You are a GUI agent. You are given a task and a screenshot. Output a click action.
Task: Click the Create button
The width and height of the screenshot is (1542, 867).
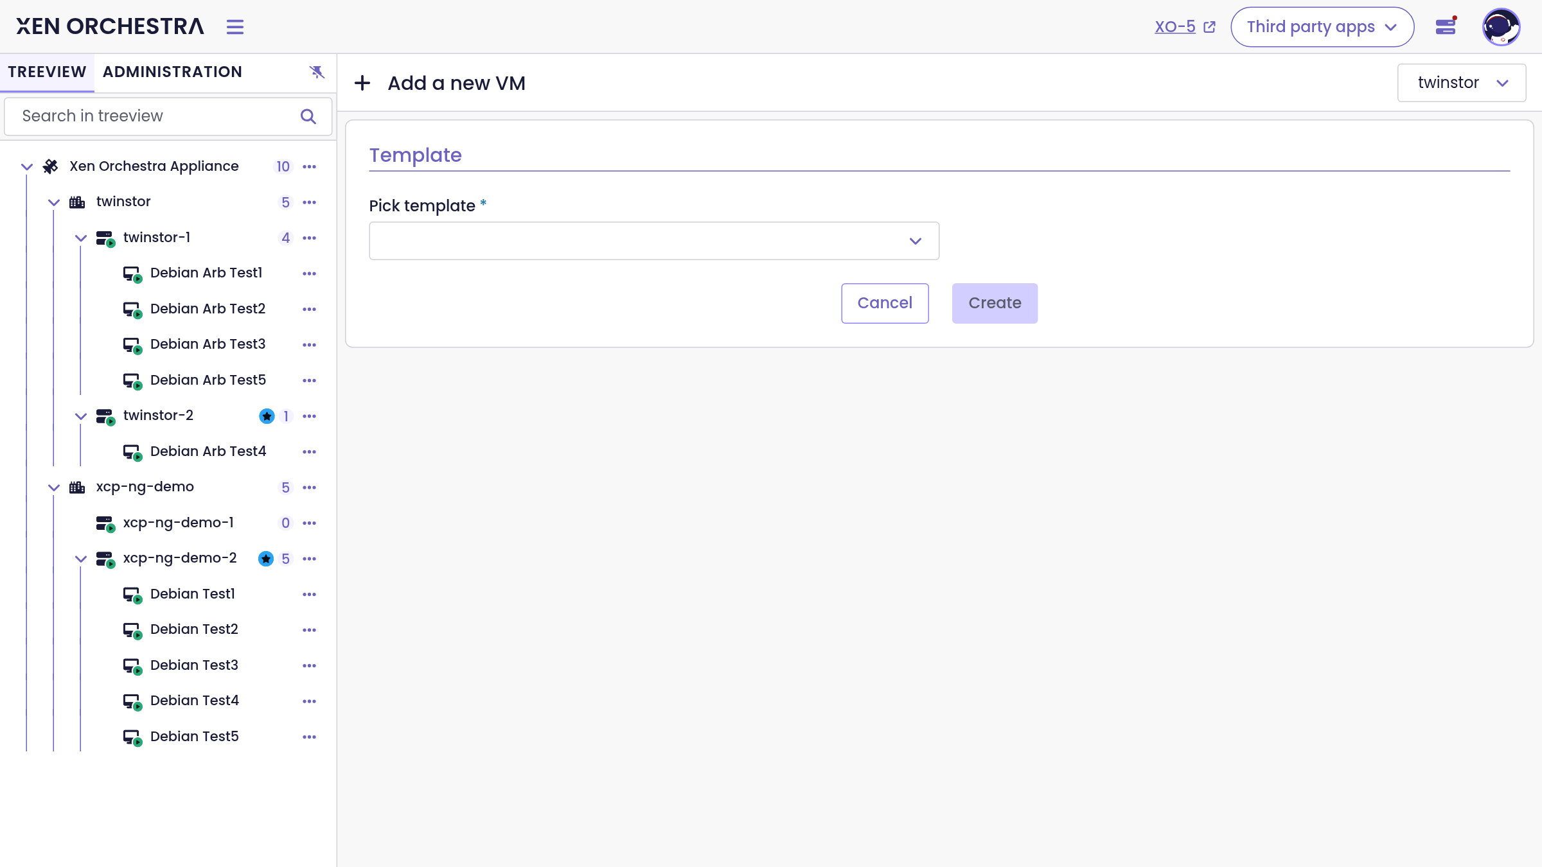click(995, 303)
